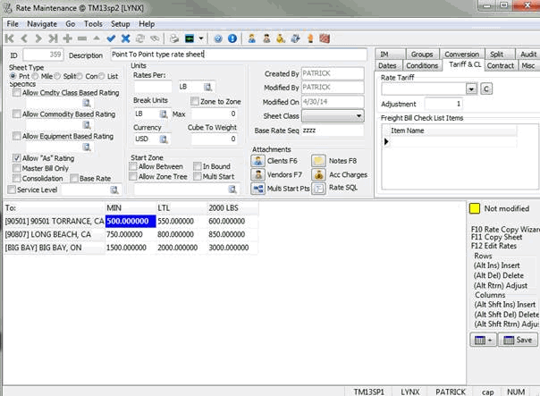
Task: Uncheck the Allow "As" Rating checkbox
Action: pyautogui.click(x=17, y=158)
